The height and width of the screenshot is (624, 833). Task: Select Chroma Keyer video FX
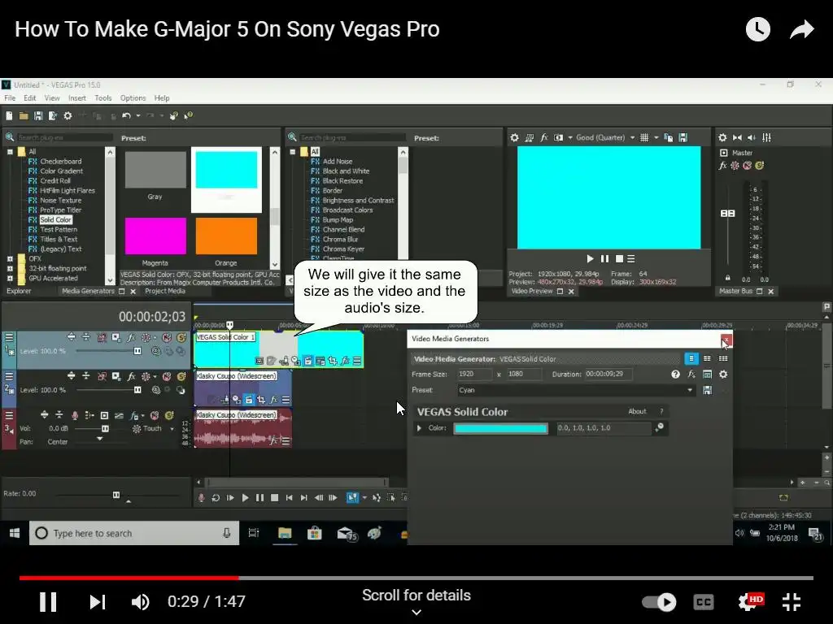(343, 249)
